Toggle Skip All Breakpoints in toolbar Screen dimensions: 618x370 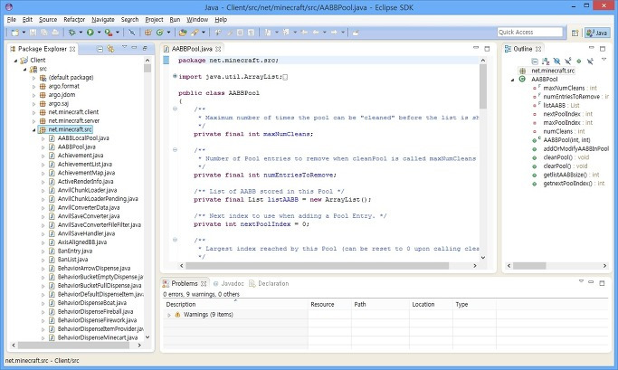(131, 33)
